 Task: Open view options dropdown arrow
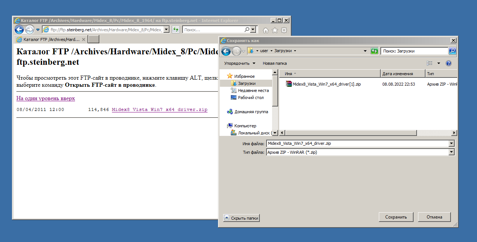[x=439, y=63]
